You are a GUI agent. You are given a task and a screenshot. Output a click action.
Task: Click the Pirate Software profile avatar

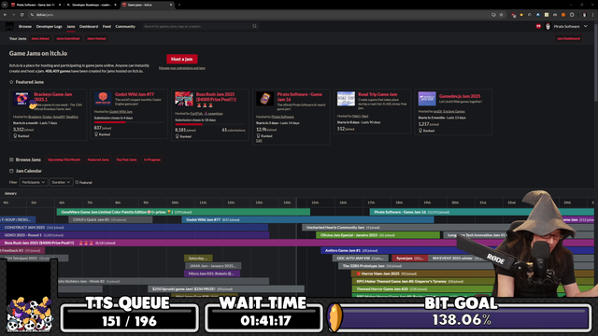tap(548, 26)
